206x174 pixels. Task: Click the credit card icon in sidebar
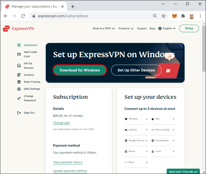(19, 54)
